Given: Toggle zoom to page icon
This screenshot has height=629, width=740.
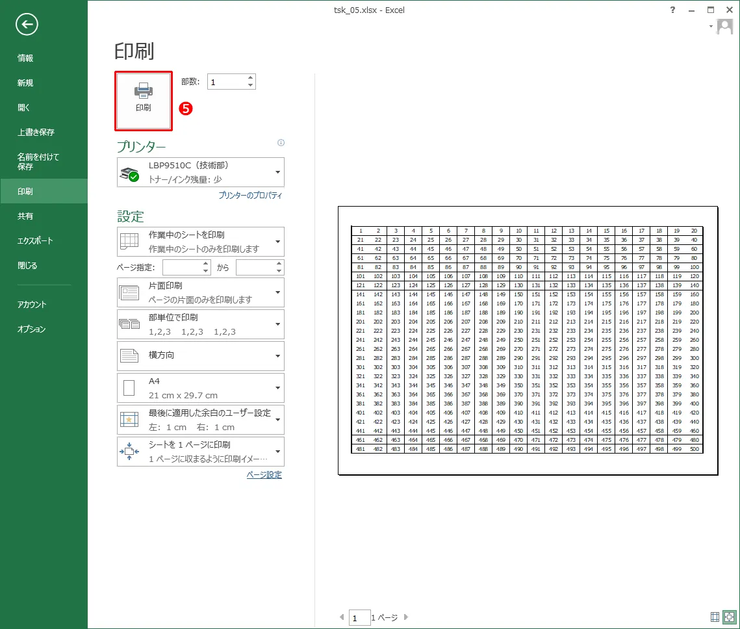Looking at the screenshot, I should [x=729, y=617].
